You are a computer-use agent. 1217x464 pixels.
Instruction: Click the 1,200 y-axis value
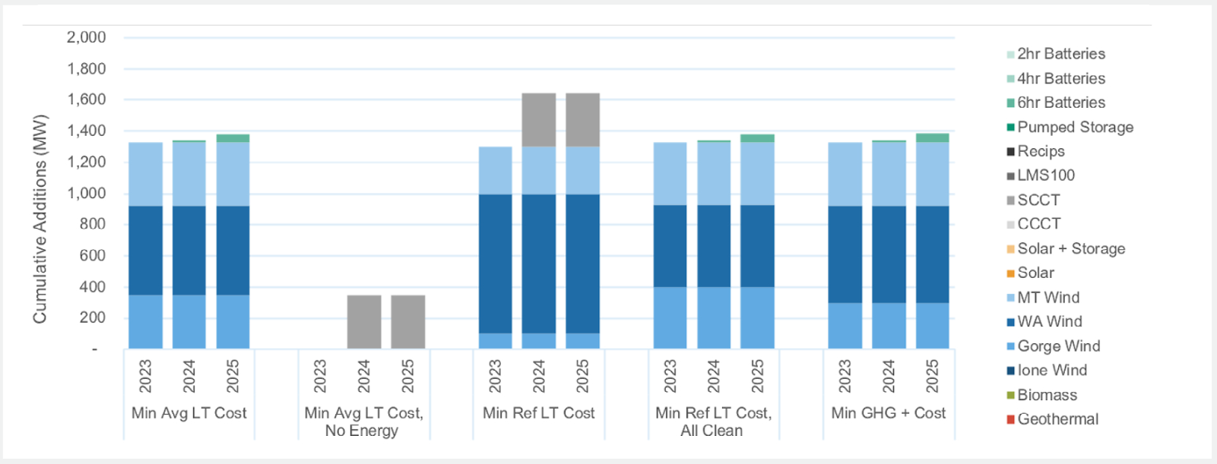86,162
